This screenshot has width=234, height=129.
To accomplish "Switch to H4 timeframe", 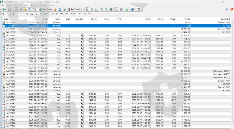I will [75, 14].
